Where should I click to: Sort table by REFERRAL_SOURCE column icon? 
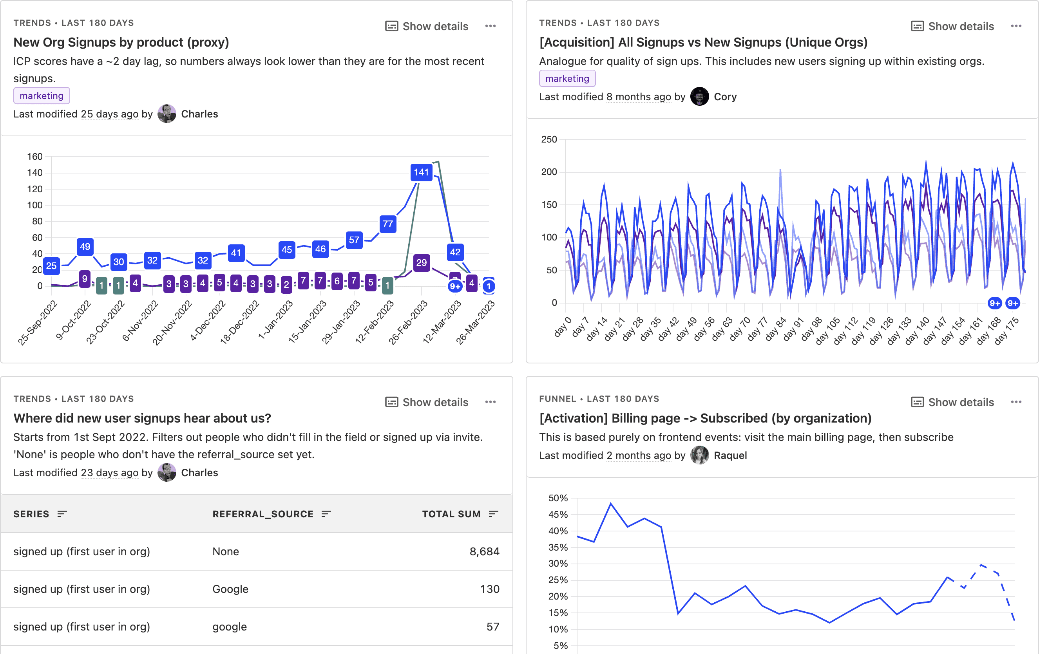(x=326, y=513)
